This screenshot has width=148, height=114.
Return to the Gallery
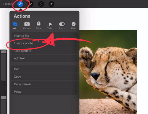tap(8, 4)
